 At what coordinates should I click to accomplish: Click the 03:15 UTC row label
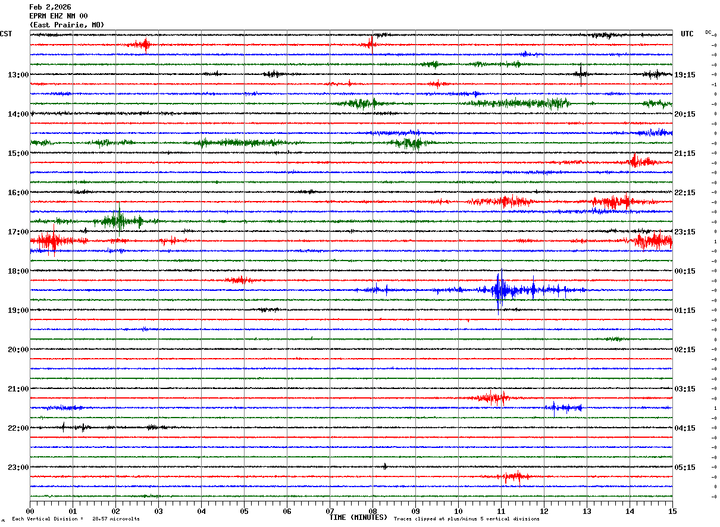point(685,389)
